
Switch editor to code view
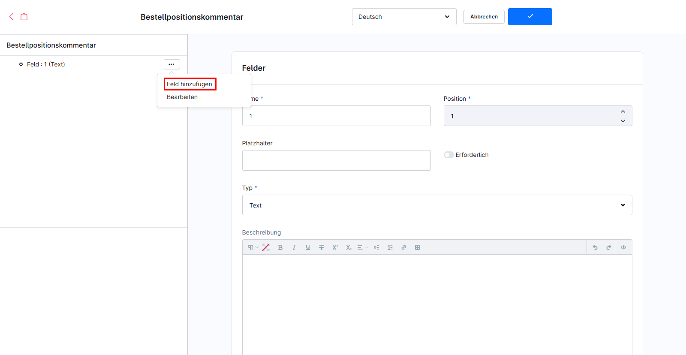coord(623,247)
